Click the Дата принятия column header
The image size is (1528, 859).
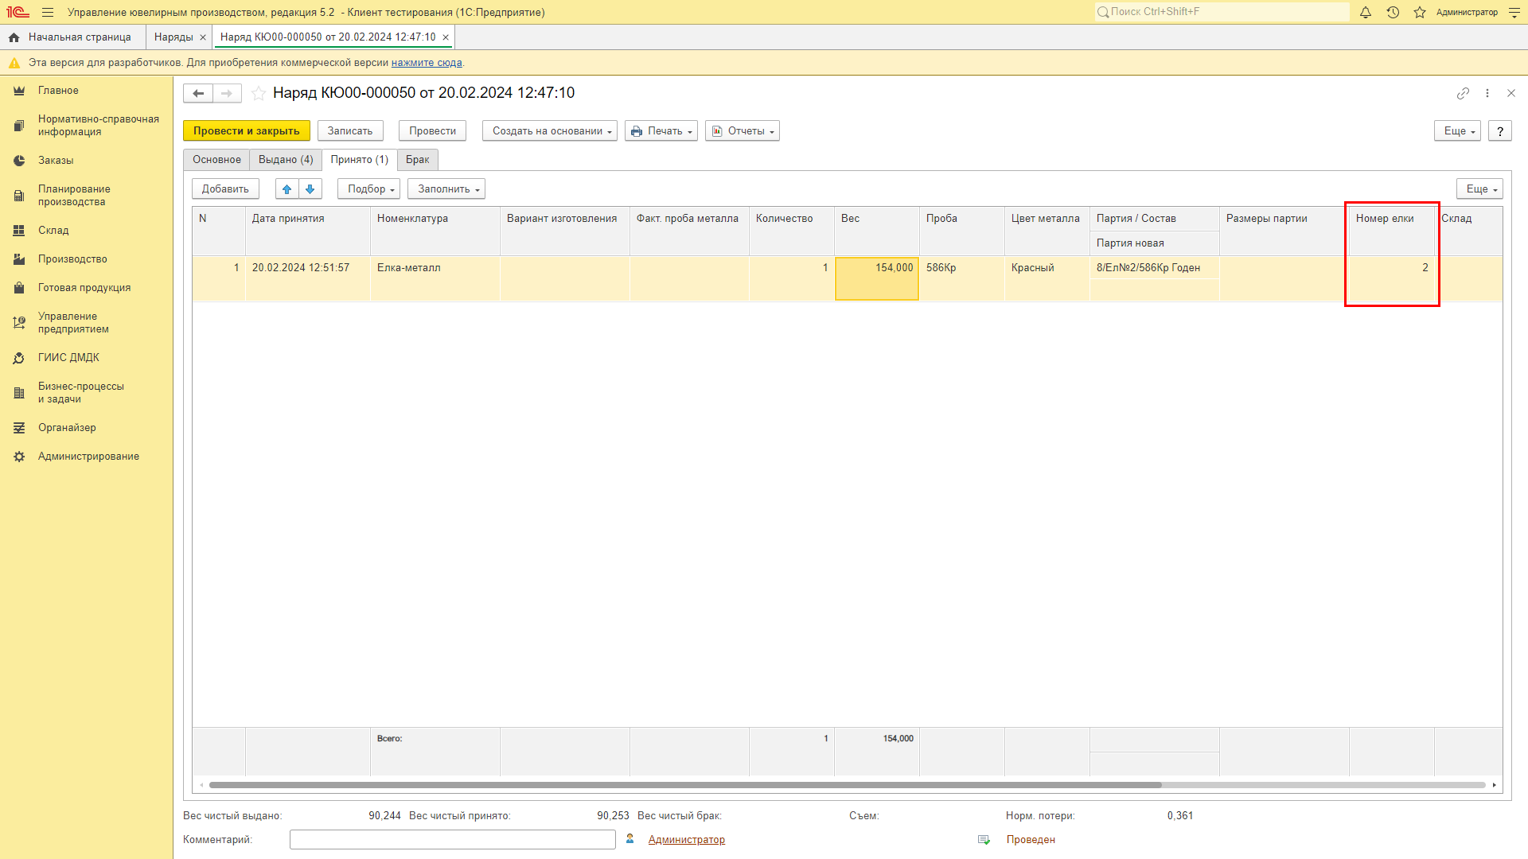click(x=308, y=231)
